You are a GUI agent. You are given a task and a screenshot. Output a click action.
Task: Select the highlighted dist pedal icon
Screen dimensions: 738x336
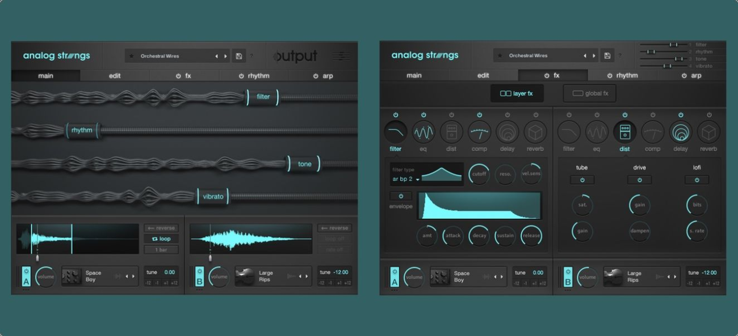[x=624, y=132]
